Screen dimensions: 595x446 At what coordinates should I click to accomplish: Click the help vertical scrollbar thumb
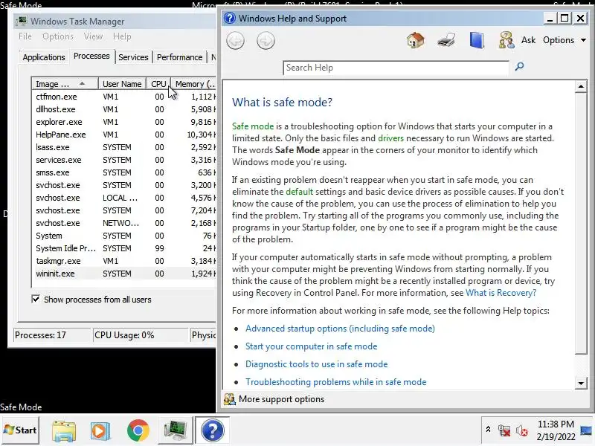point(581,224)
